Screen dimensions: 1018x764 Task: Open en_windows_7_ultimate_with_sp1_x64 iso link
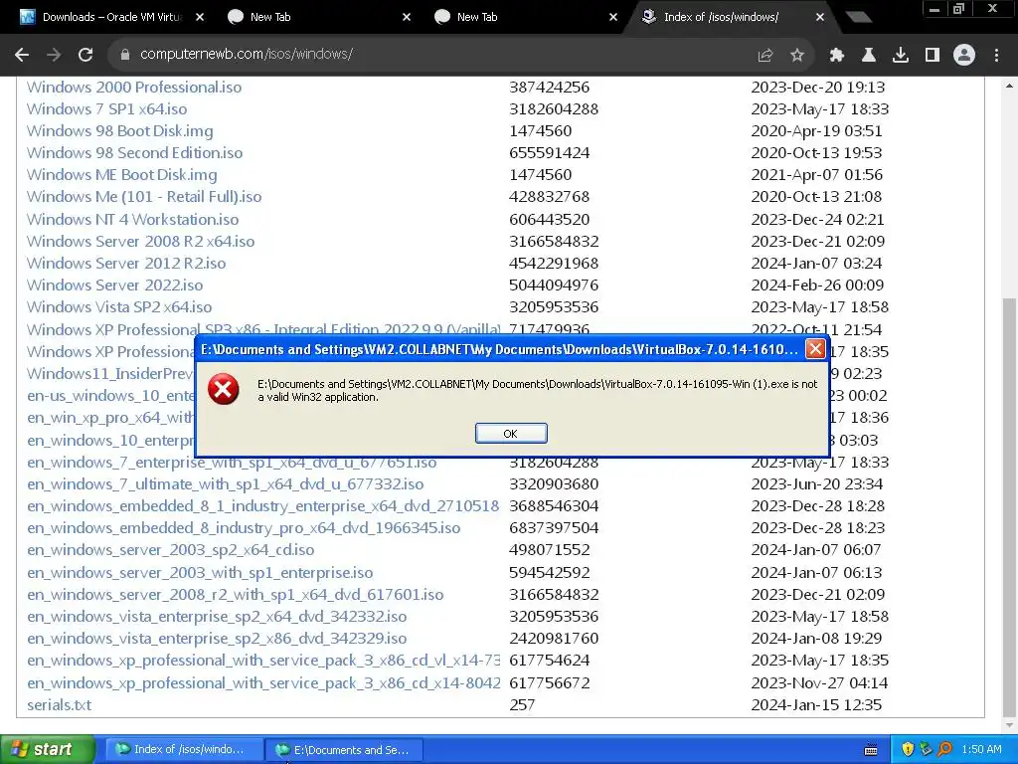click(x=226, y=484)
